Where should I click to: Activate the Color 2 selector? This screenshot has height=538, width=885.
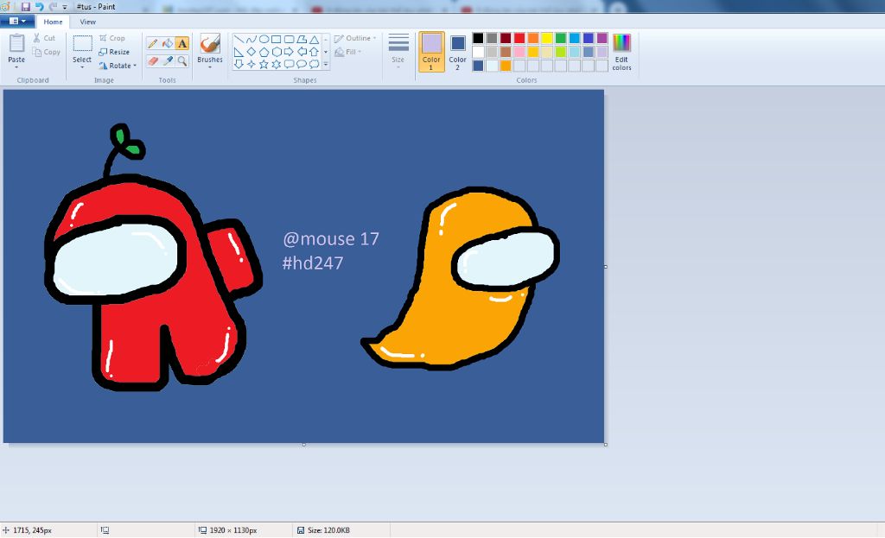pos(457,51)
